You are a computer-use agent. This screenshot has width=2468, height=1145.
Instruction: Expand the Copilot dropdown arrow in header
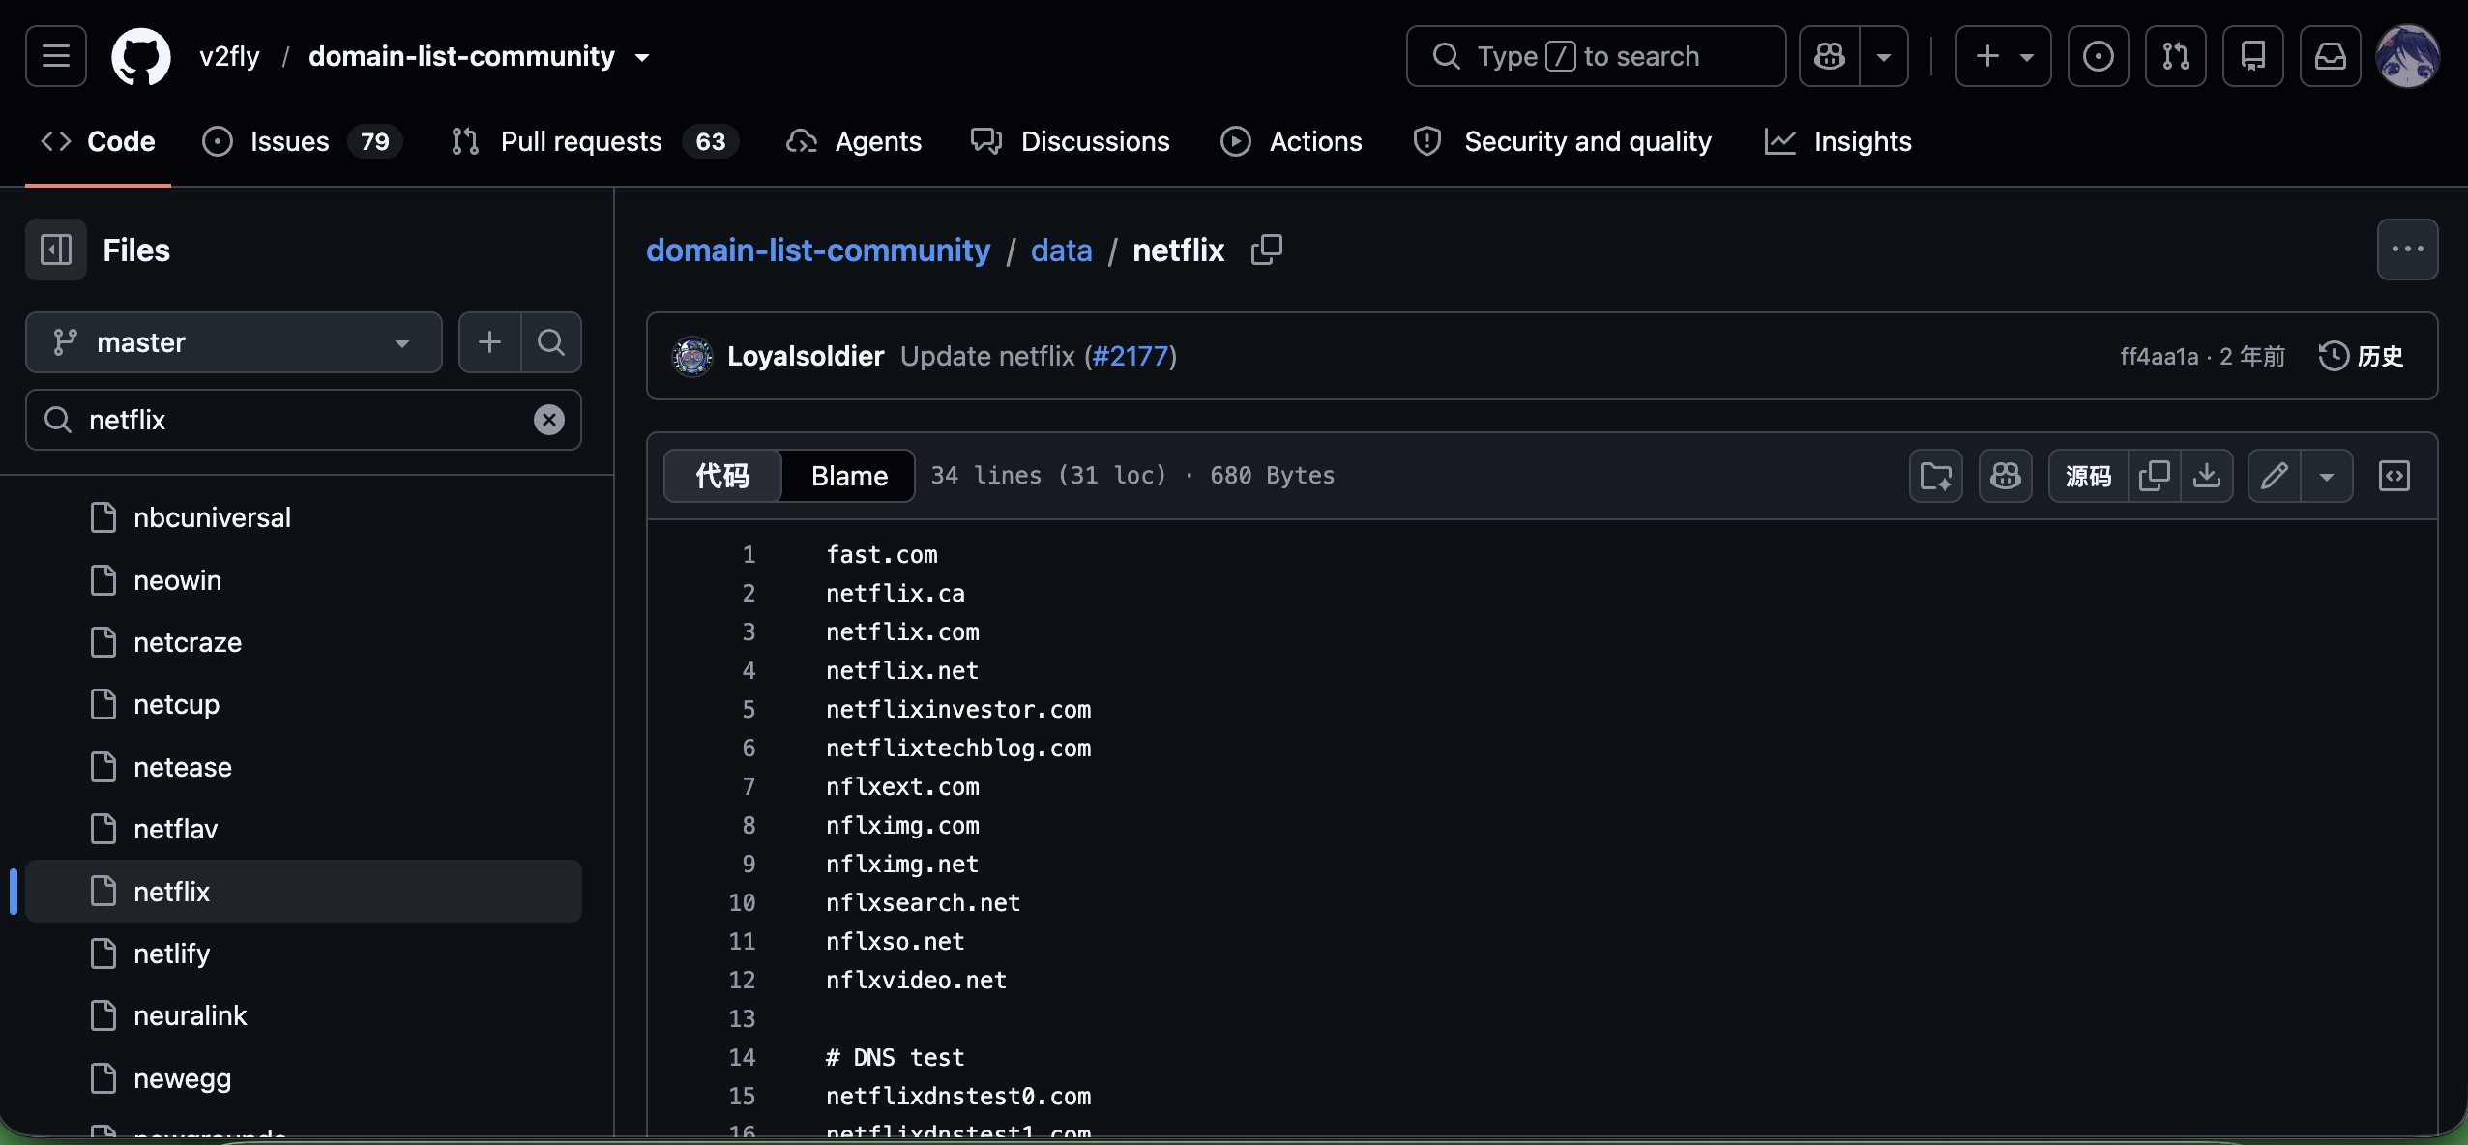point(1884,56)
